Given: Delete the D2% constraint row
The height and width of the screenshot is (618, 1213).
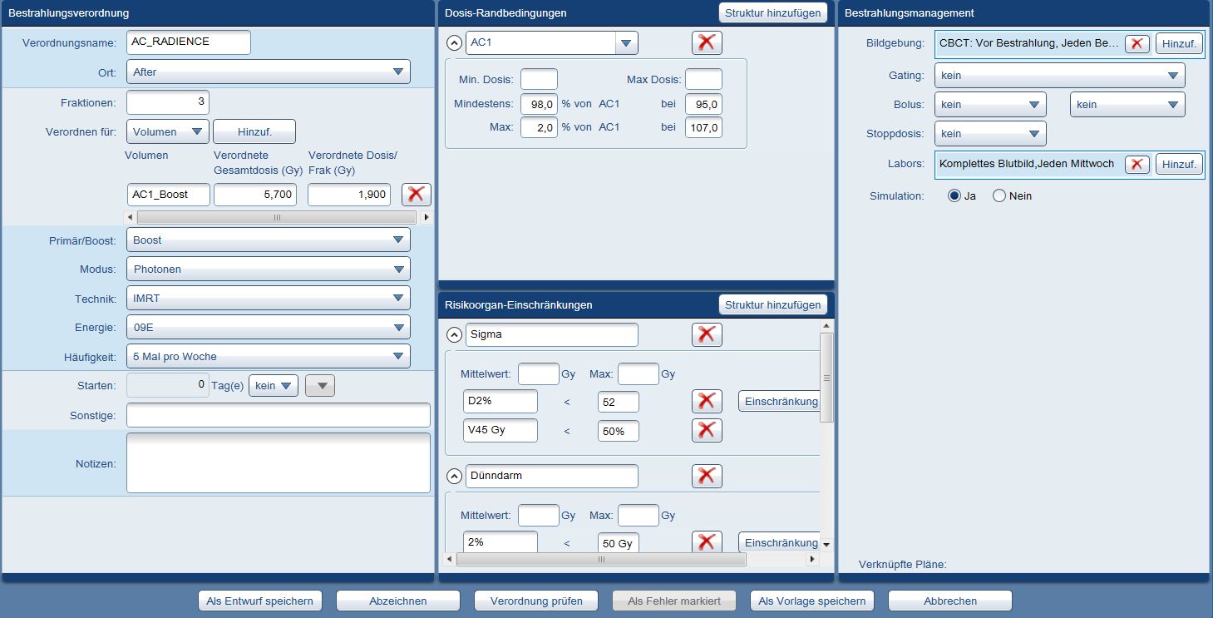Looking at the screenshot, I should point(707,402).
